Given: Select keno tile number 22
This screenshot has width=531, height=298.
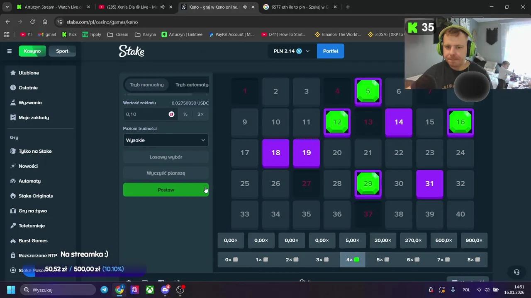Looking at the screenshot, I should coord(399,153).
